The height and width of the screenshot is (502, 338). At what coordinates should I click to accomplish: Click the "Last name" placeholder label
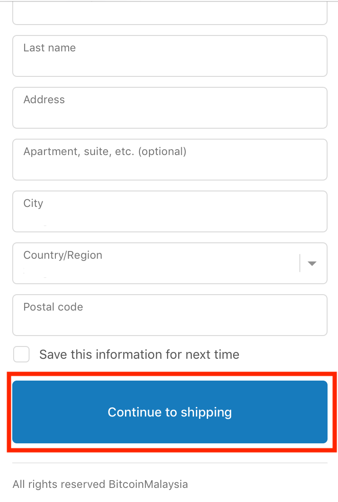pos(50,48)
